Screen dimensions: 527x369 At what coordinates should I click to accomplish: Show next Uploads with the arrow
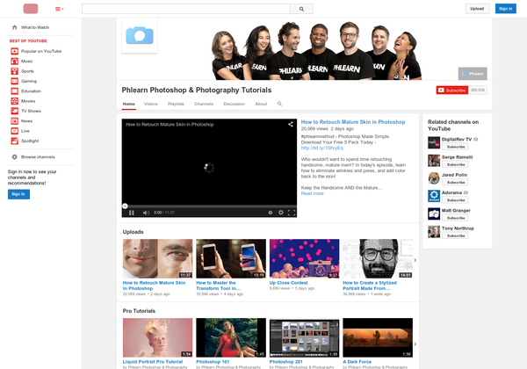415,260
